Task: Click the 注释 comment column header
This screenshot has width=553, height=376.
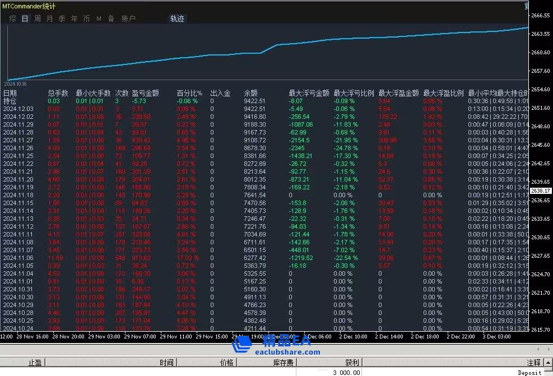Action: click(533, 363)
